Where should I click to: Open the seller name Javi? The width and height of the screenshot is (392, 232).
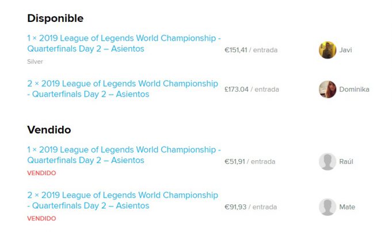pyautogui.click(x=346, y=50)
